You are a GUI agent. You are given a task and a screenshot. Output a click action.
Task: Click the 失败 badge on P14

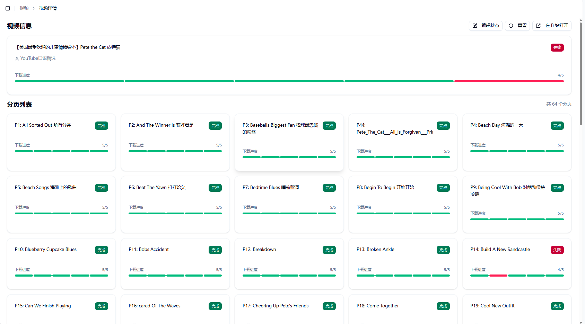pyautogui.click(x=557, y=250)
